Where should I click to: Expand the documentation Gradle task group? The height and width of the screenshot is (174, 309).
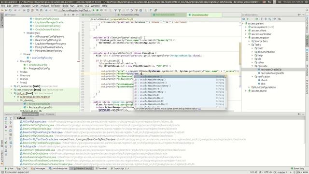(x=252, y=52)
